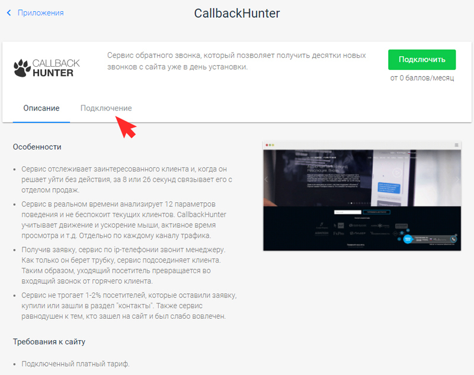Go back via the Приложения chevron arrow

pos(9,12)
